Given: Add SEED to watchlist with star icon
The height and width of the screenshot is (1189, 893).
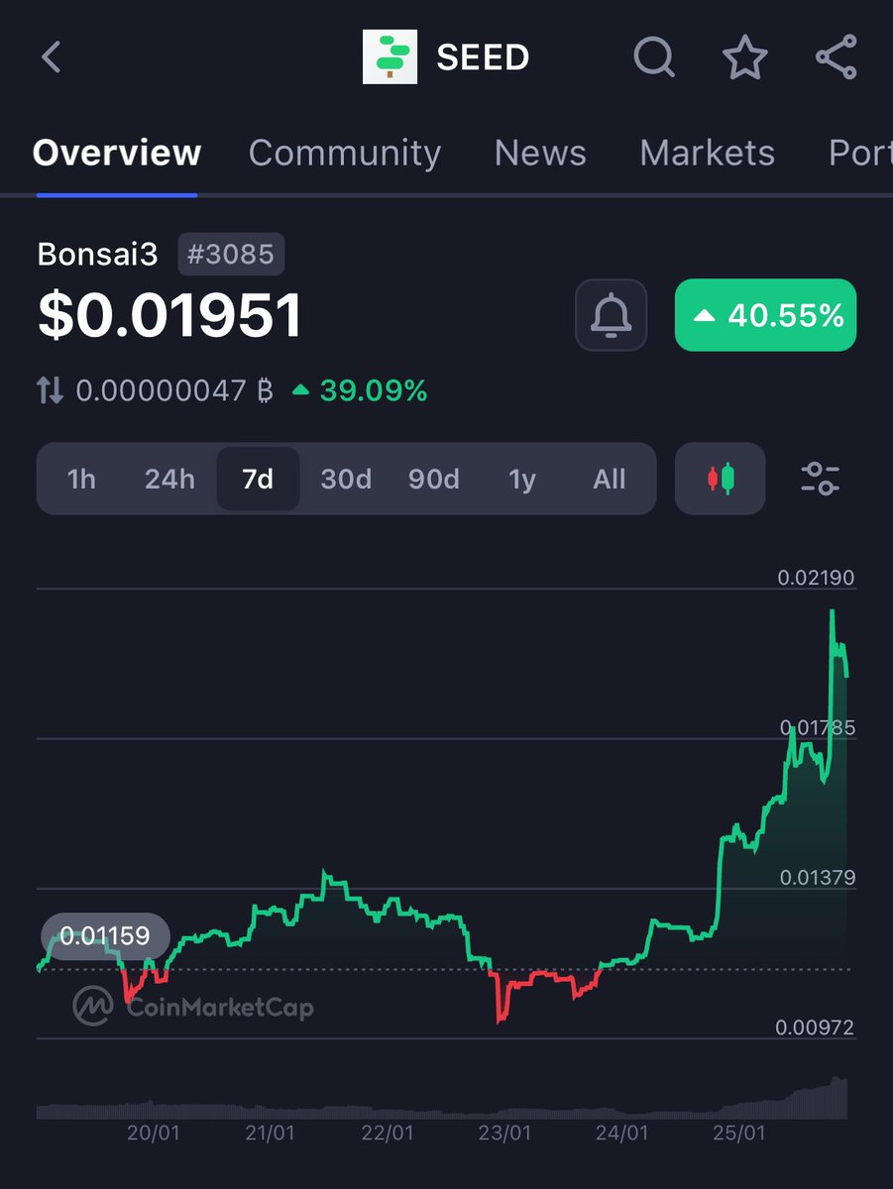Looking at the screenshot, I should [744, 57].
